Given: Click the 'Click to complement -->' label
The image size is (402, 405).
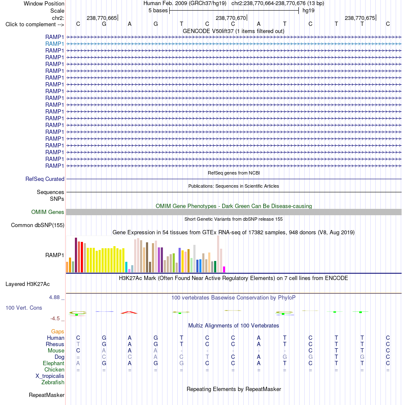Looking at the screenshot, I should [x=35, y=24].
